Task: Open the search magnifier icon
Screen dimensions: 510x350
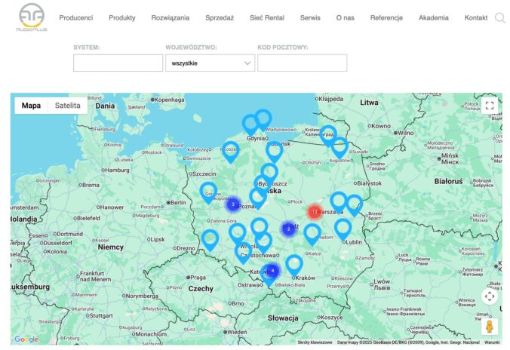Action: [x=499, y=17]
